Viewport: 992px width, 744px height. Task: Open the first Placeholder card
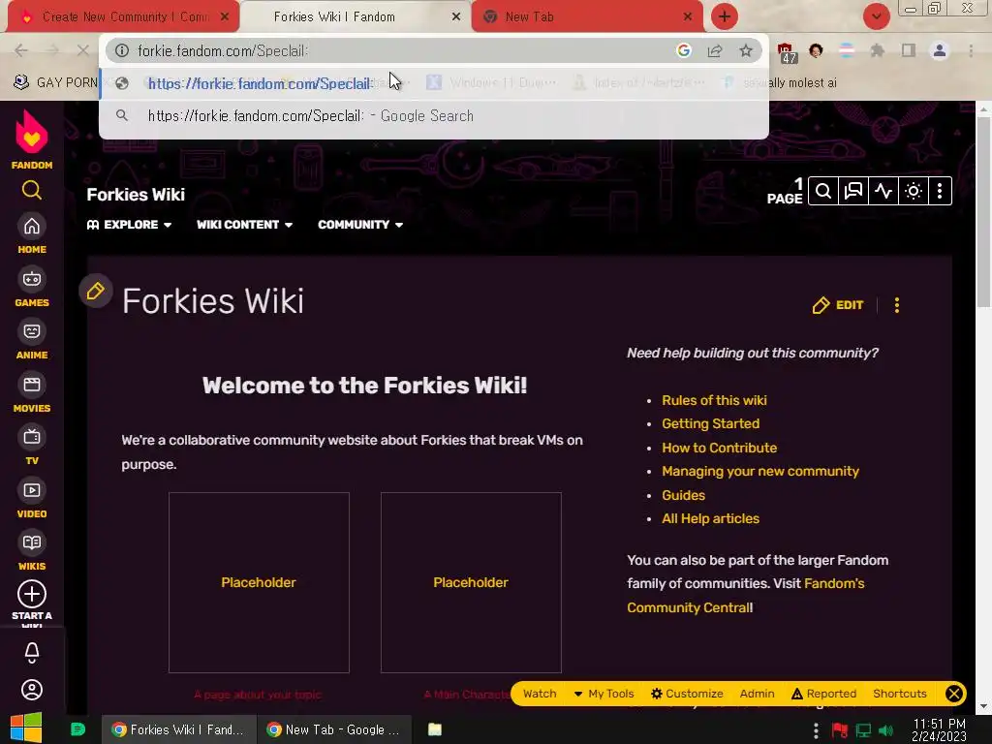[259, 582]
